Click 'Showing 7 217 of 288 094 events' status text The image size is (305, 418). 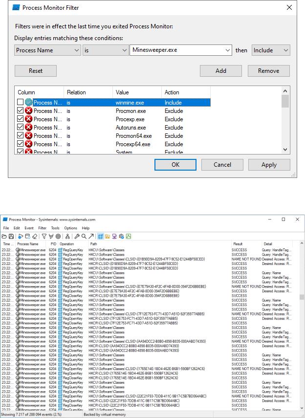tap(31, 415)
